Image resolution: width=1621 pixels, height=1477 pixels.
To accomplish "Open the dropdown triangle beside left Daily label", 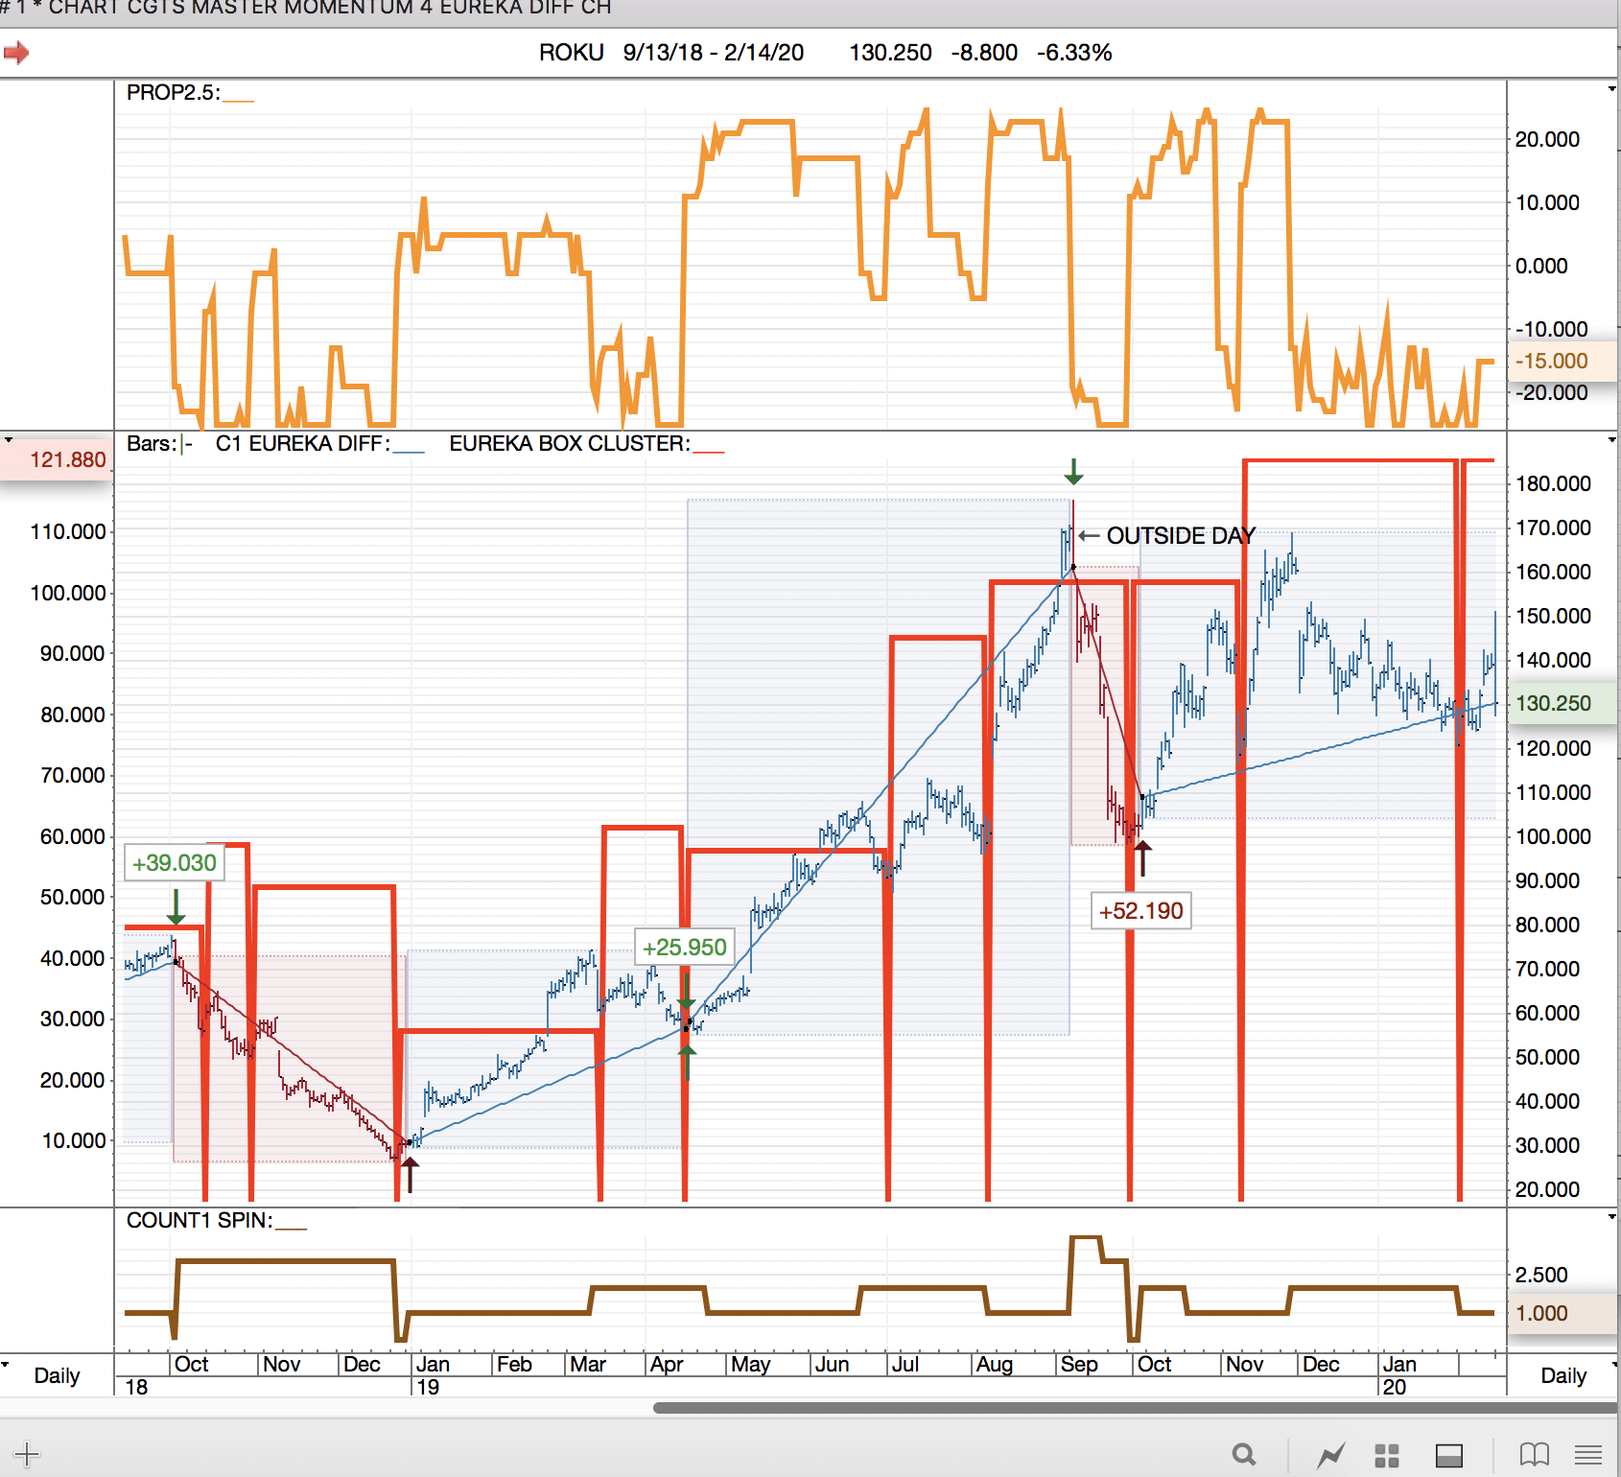I will pyautogui.click(x=6, y=1364).
